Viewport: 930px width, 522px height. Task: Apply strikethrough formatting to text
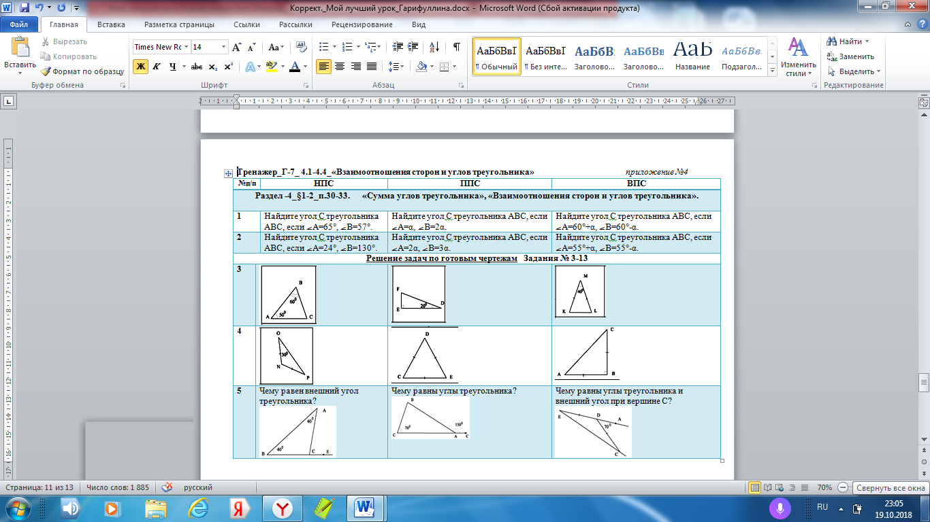point(196,67)
